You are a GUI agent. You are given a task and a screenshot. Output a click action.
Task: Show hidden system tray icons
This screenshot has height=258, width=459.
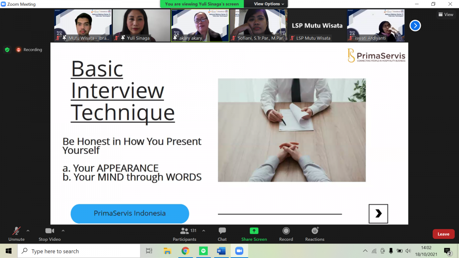(365, 251)
